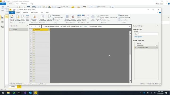Sort ascending using the sort icon
The height and width of the screenshot is (95, 170).
[x=88, y=16]
